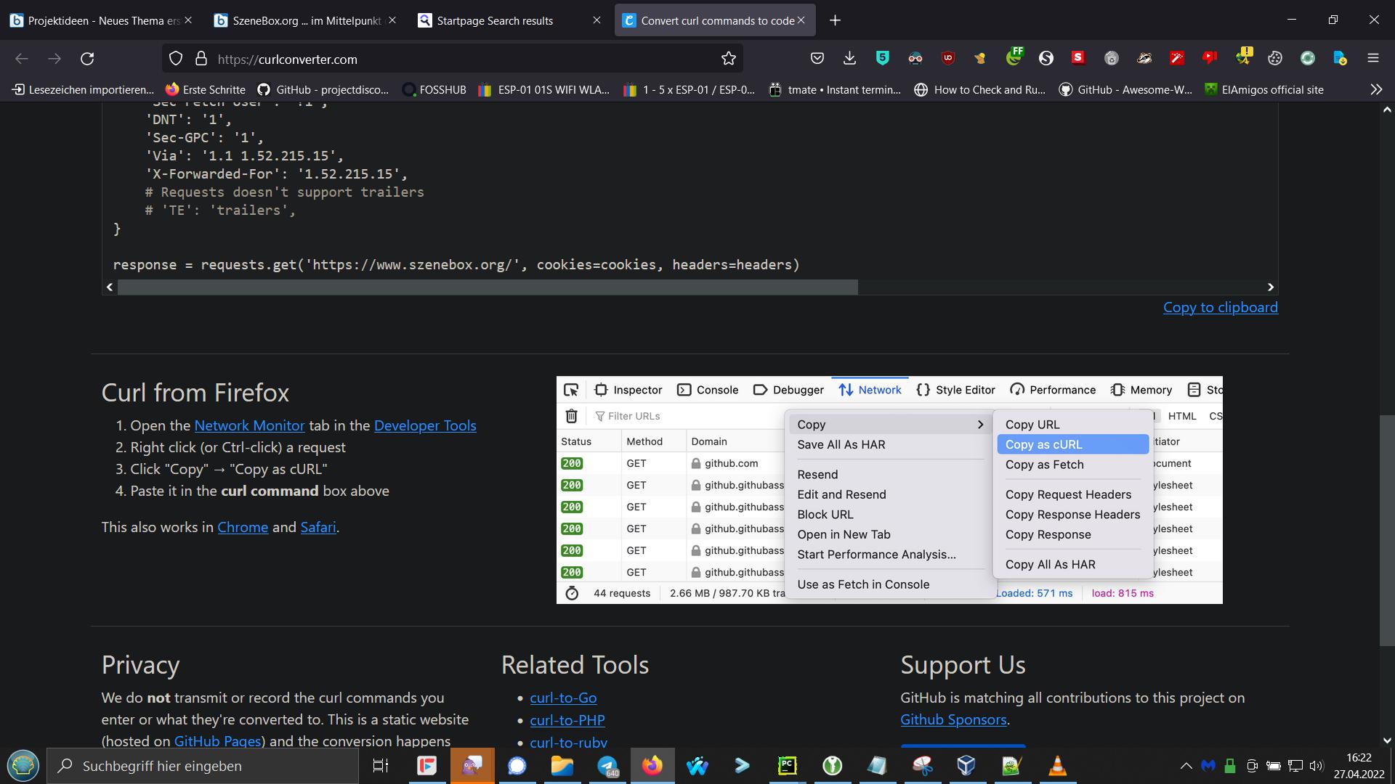Open the Firefox application menu
The height and width of the screenshot is (784, 1395).
(1373, 58)
